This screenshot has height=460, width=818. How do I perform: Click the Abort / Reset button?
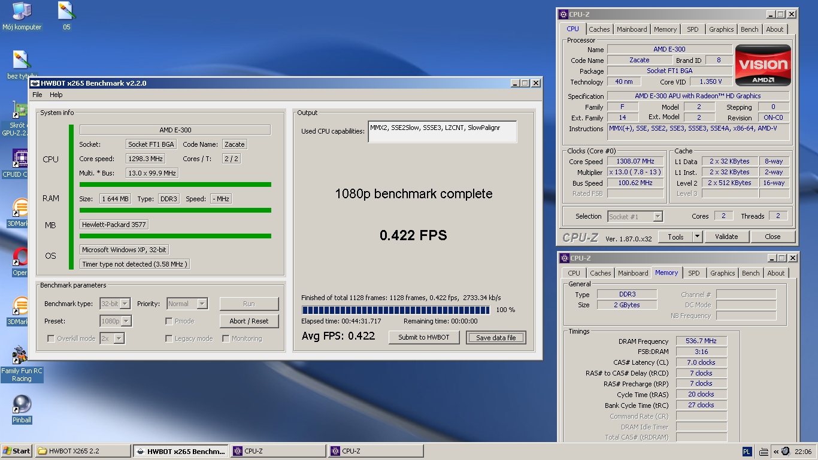[x=249, y=321]
